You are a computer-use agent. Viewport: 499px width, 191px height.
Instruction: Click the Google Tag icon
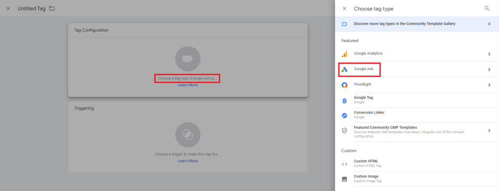(345, 100)
